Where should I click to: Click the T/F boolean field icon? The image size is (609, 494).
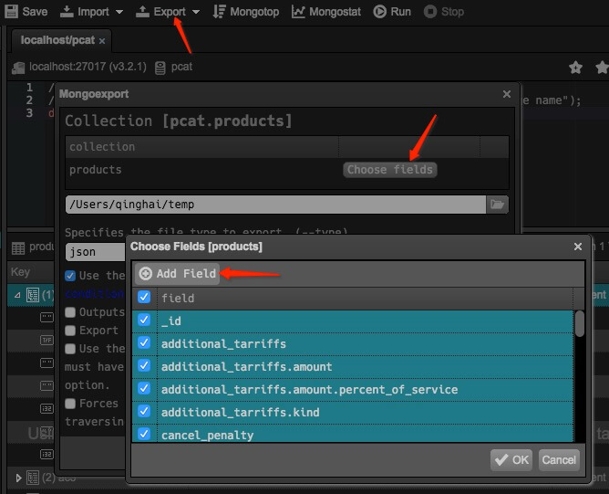(x=46, y=340)
